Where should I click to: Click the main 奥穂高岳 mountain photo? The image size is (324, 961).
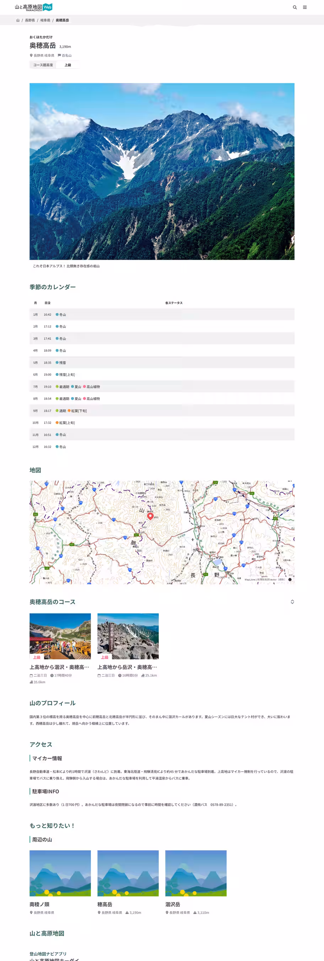click(x=162, y=171)
